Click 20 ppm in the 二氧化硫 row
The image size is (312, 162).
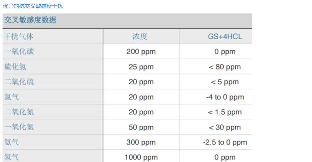click(x=141, y=82)
